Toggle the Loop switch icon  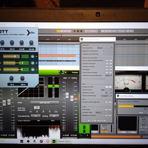click(x=117, y=31)
